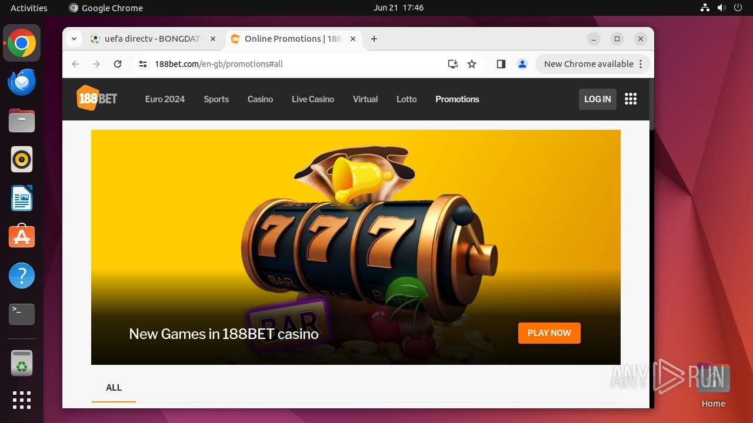Click the slot machine promo banner

[x=356, y=247]
